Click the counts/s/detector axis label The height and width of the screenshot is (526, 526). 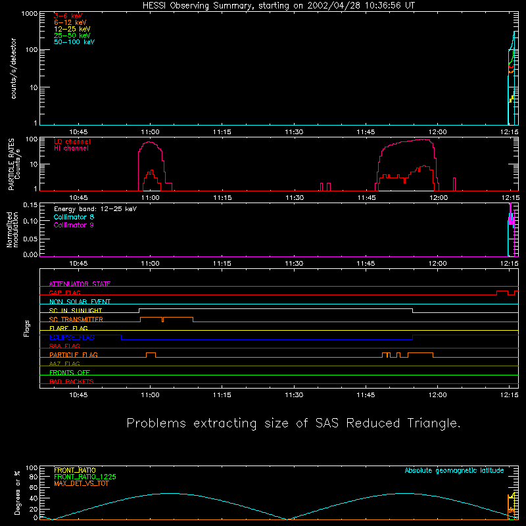pyautogui.click(x=13, y=68)
